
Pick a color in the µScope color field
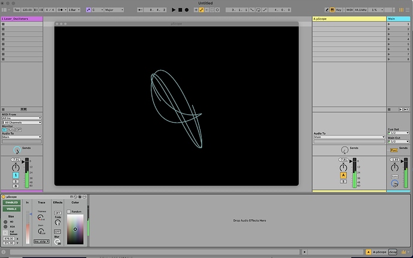point(75,229)
